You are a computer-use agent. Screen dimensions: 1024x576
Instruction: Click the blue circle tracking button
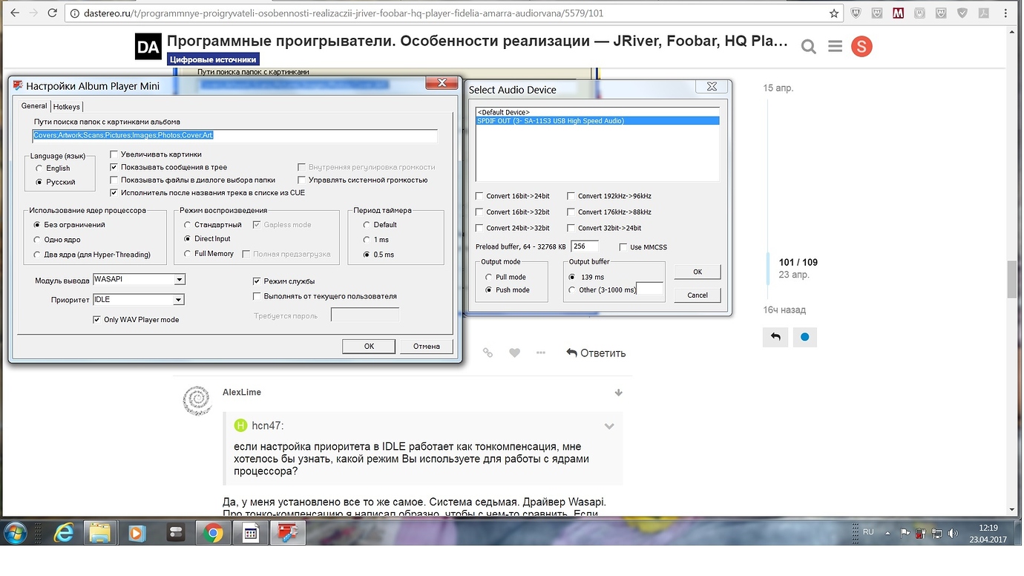[x=804, y=337]
